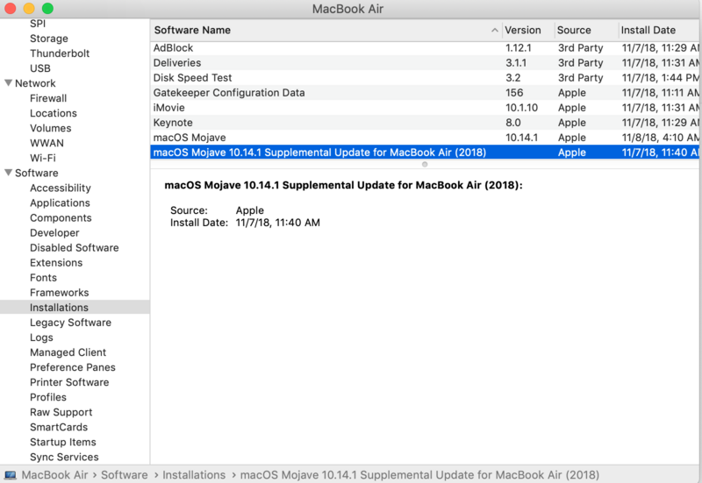Image resolution: width=702 pixels, height=483 pixels.
Task: Click the highlighted Supplemental Update row
Action: (x=425, y=153)
